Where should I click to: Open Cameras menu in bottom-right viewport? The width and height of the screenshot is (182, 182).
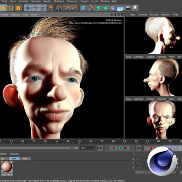click(x=139, y=99)
